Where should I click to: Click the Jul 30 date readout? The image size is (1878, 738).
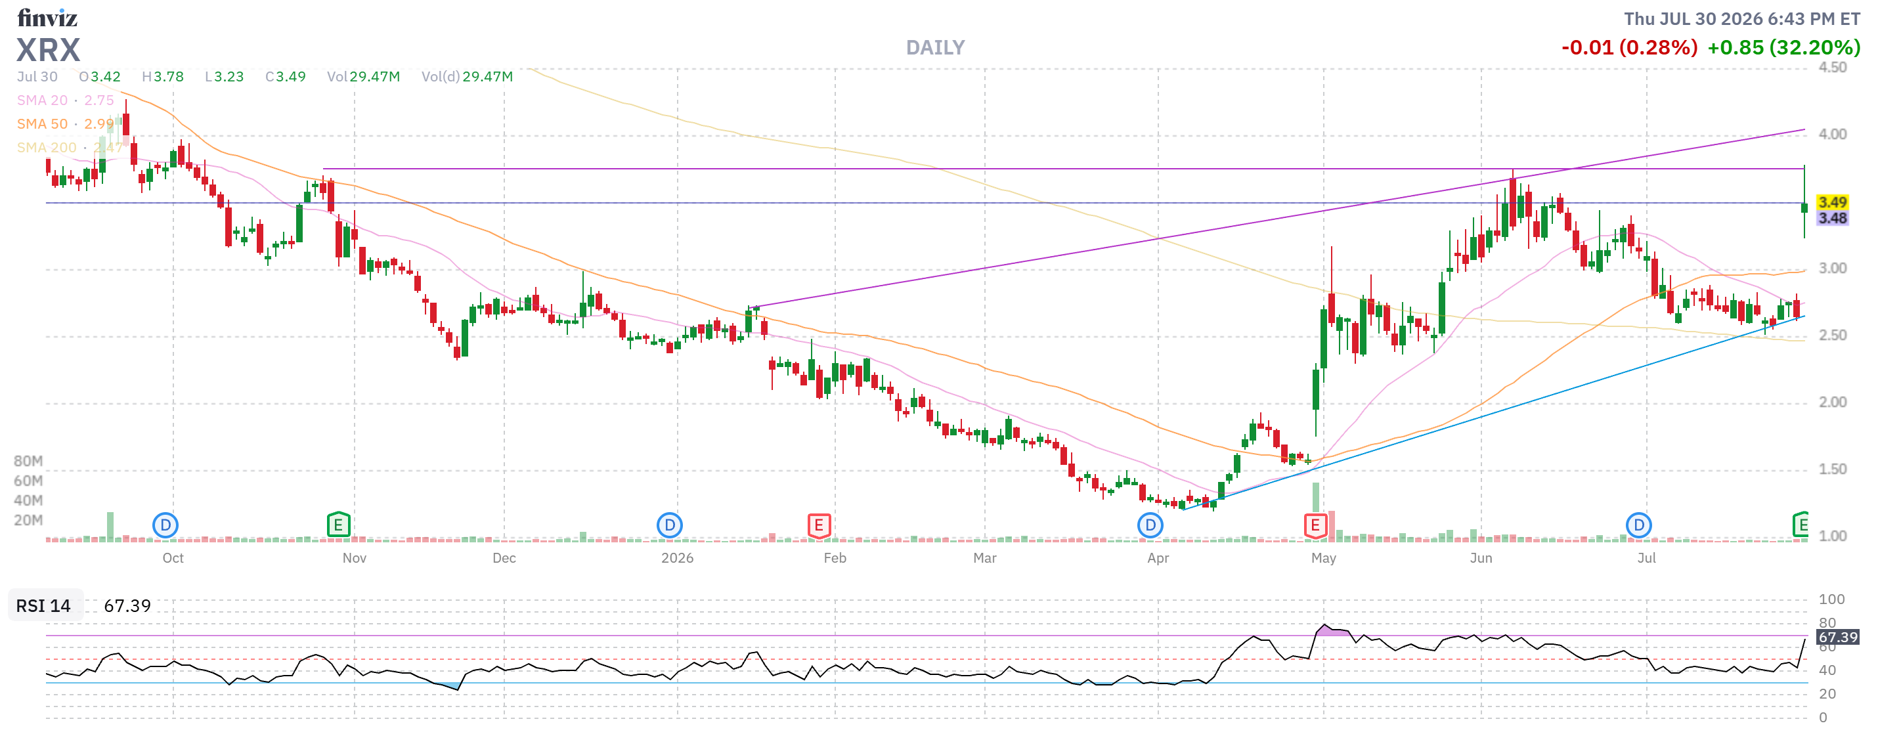[37, 77]
